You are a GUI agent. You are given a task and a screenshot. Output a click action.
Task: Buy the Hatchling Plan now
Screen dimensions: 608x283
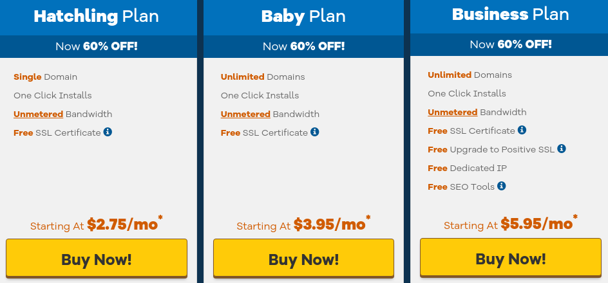point(97,258)
